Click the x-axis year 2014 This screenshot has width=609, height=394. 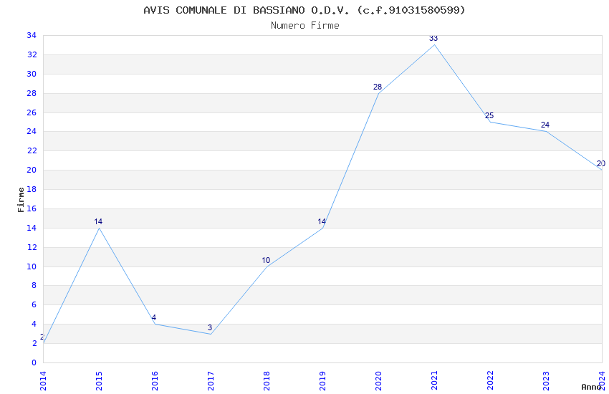43,381
